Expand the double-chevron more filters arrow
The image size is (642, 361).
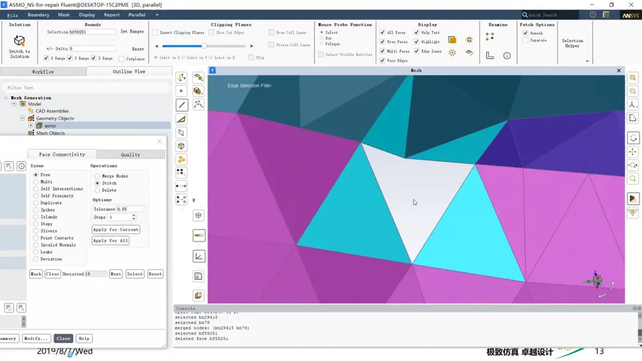click(x=194, y=200)
